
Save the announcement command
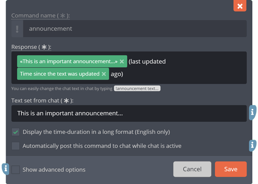click(x=231, y=169)
